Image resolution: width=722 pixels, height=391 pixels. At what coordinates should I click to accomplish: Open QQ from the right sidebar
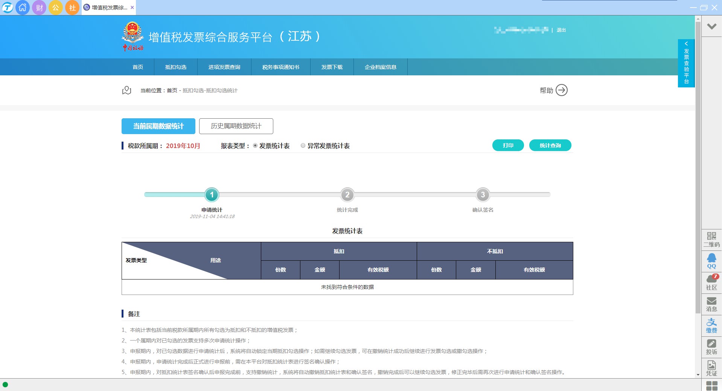(x=711, y=261)
